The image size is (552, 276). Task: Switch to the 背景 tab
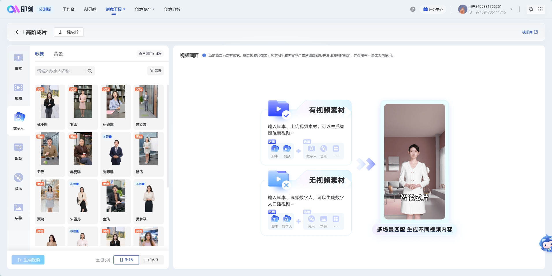(58, 54)
